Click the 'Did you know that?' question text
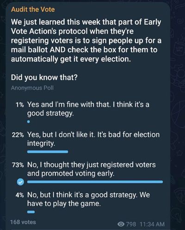Viewport: 185px width, 230px height. click(x=44, y=77)
